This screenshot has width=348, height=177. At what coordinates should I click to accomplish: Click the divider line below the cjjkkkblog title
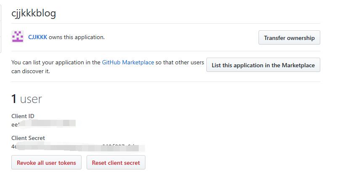point(166,23)
